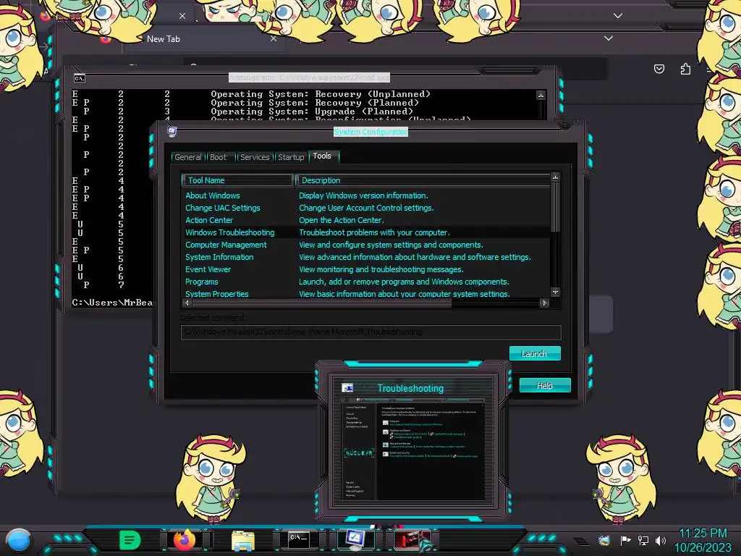Switch to the General tab
The width and height of the screenshot is (741, 556).
[187, 157]
